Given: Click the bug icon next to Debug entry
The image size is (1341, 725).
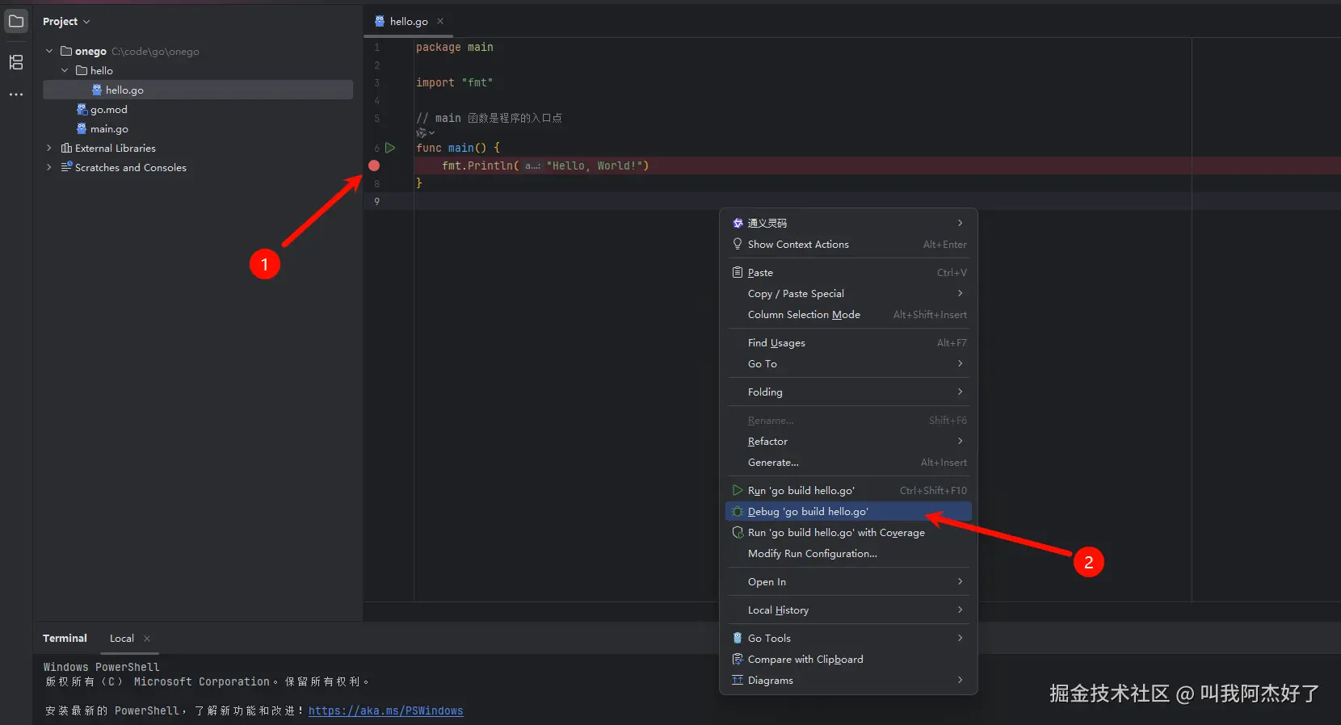Looking at the screenshot, I should click(738, 511).
